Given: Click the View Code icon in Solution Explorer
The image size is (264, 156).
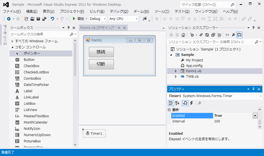Looking at the screenshot, I should [x=227, y=35].
